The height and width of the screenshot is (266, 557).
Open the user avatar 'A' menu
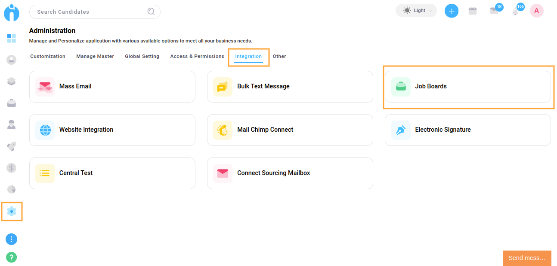[536, 11]
